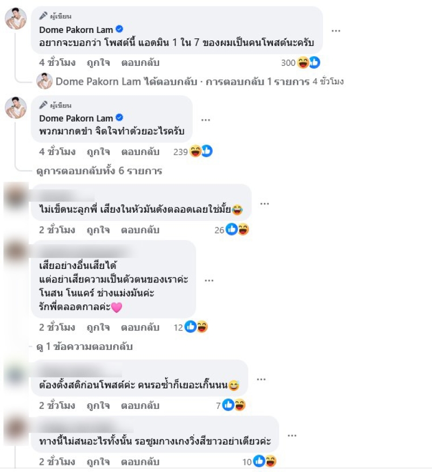432x472 pixels.
Task: Reply (ตอบกลับ) to the comment with 7 reactions
Action: point(140,406)
